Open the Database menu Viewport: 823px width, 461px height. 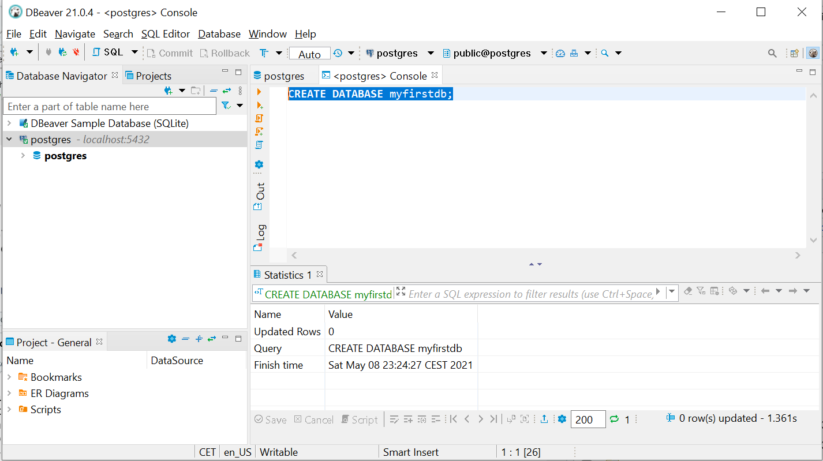(219, 34)
